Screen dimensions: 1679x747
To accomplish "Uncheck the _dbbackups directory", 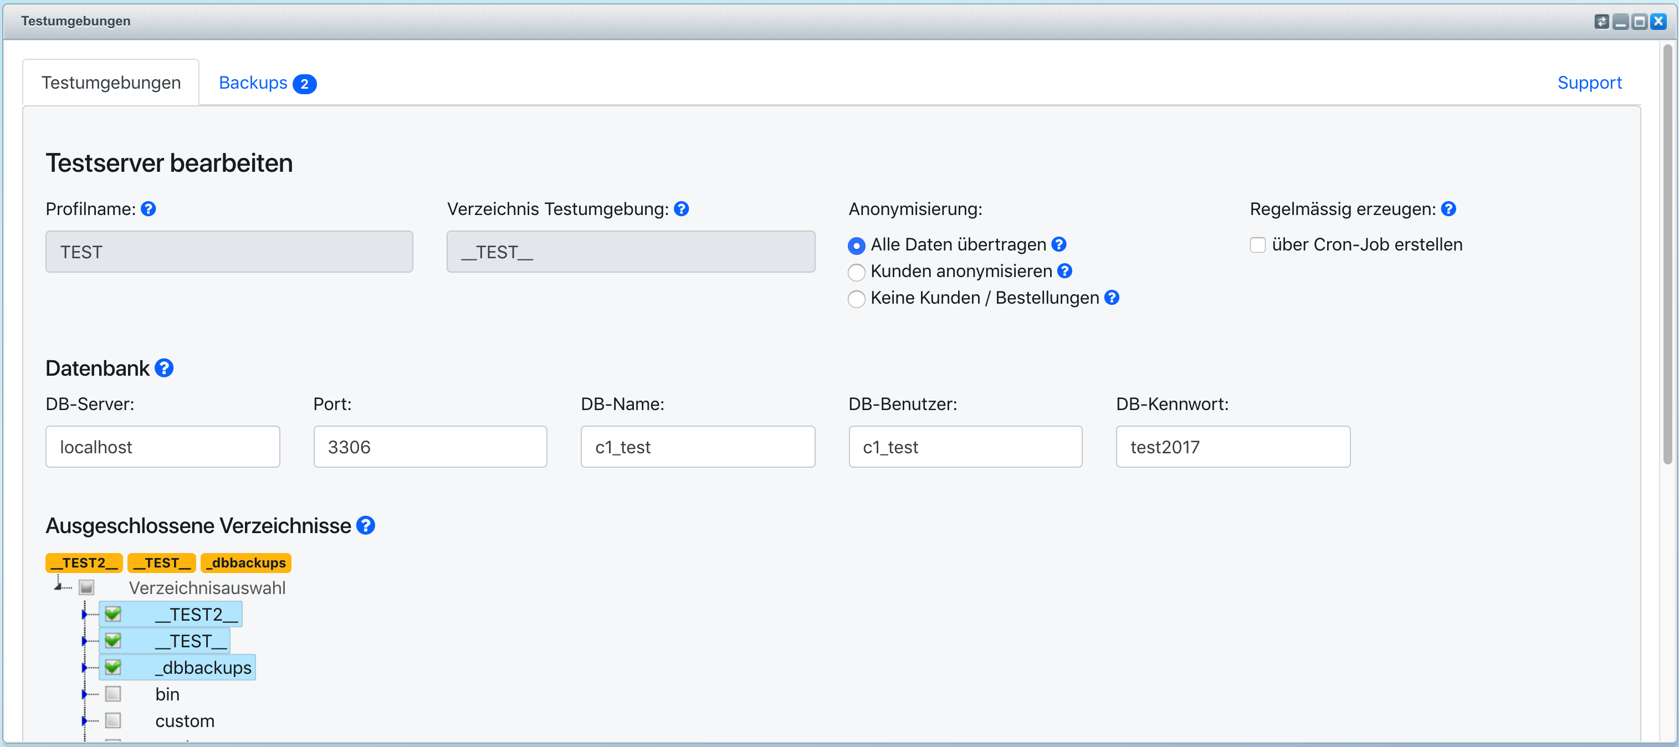I will [x=114, y=667].
